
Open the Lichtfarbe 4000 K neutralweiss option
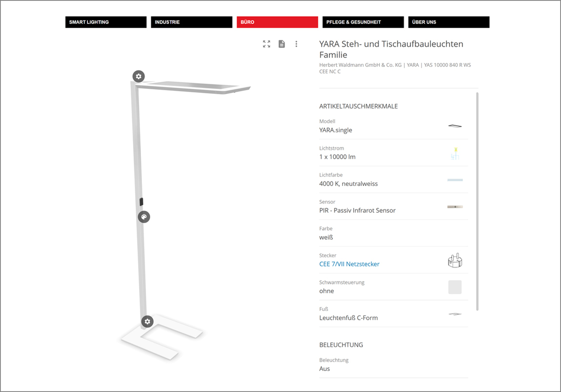393,180
